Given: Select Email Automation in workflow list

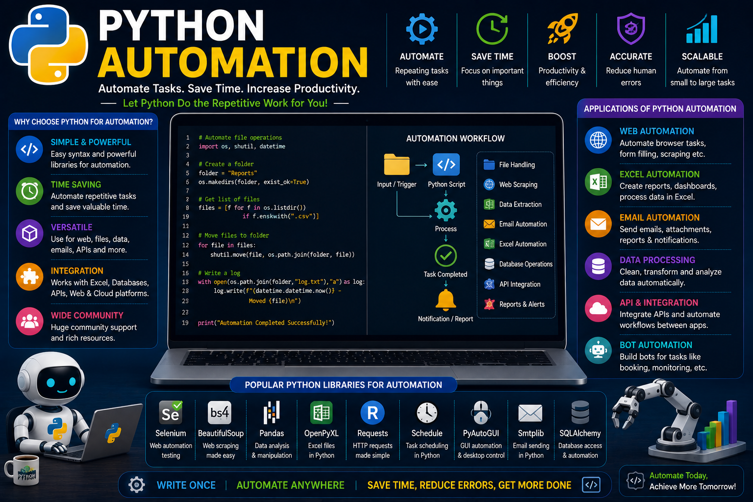Looking at the screenshot, I should 515,224.
